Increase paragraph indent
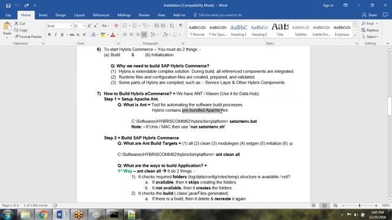The image size is (392, 220). tap(163, 26)
